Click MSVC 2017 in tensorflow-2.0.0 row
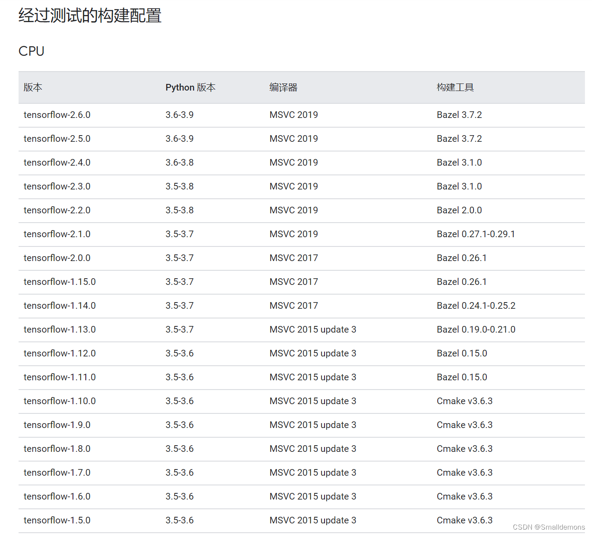 [294, 258]
